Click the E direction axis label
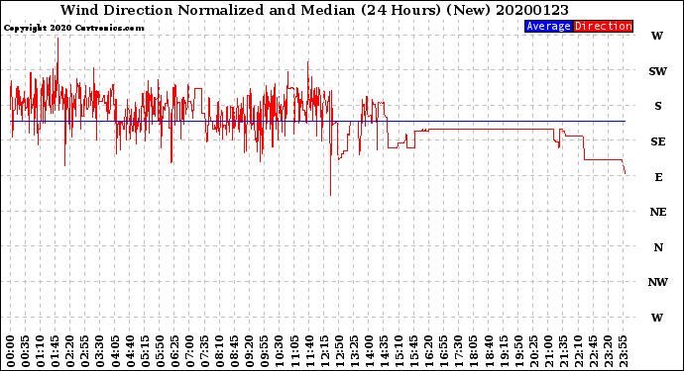The width and height of the screenshot is (684, 371). [658, 177]
